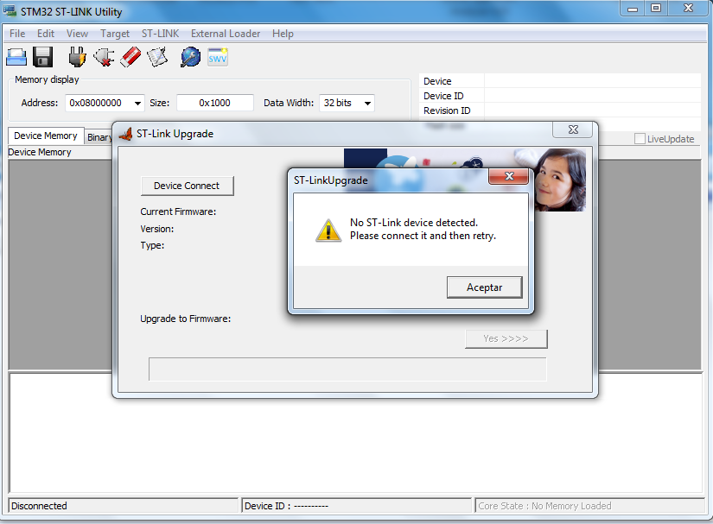
Task: Click the STM32 ST-LINK Utility app icon
Action: click(x=10, y=10)
